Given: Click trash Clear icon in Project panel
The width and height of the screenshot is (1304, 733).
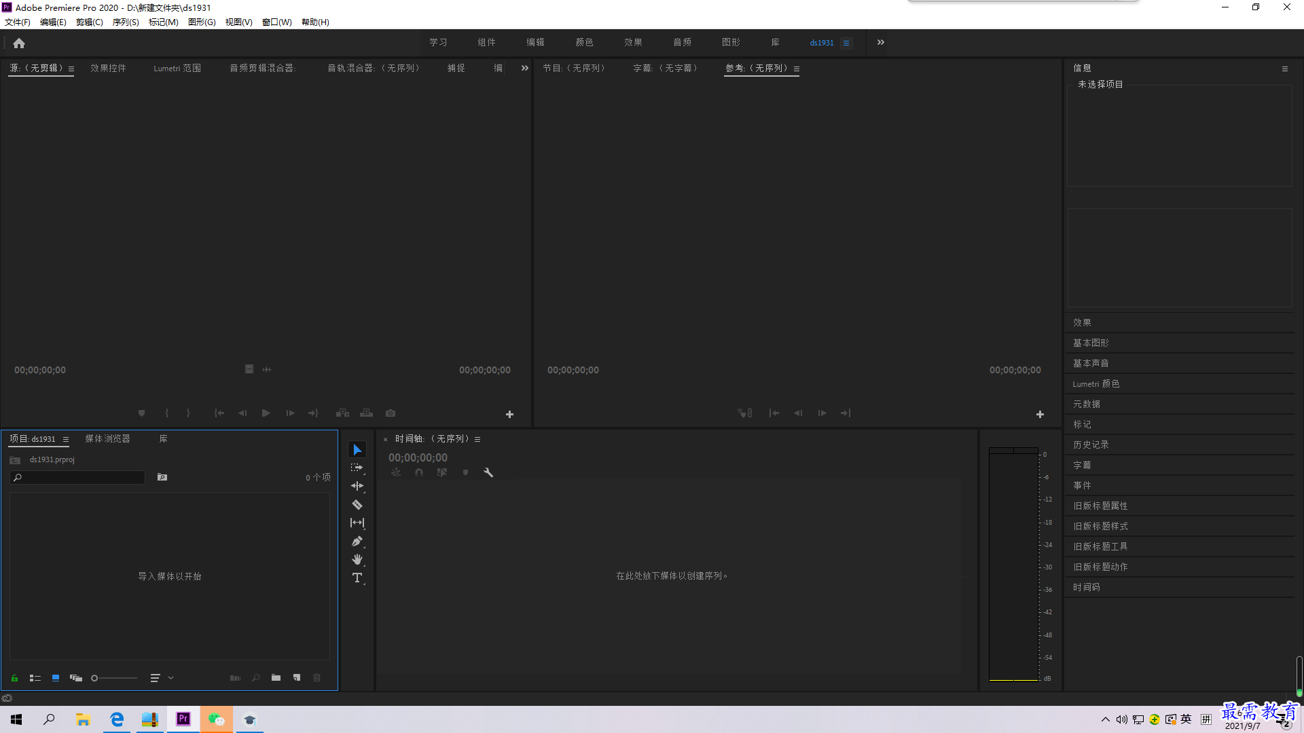Looking at the screenshot, I should (317, 678).
